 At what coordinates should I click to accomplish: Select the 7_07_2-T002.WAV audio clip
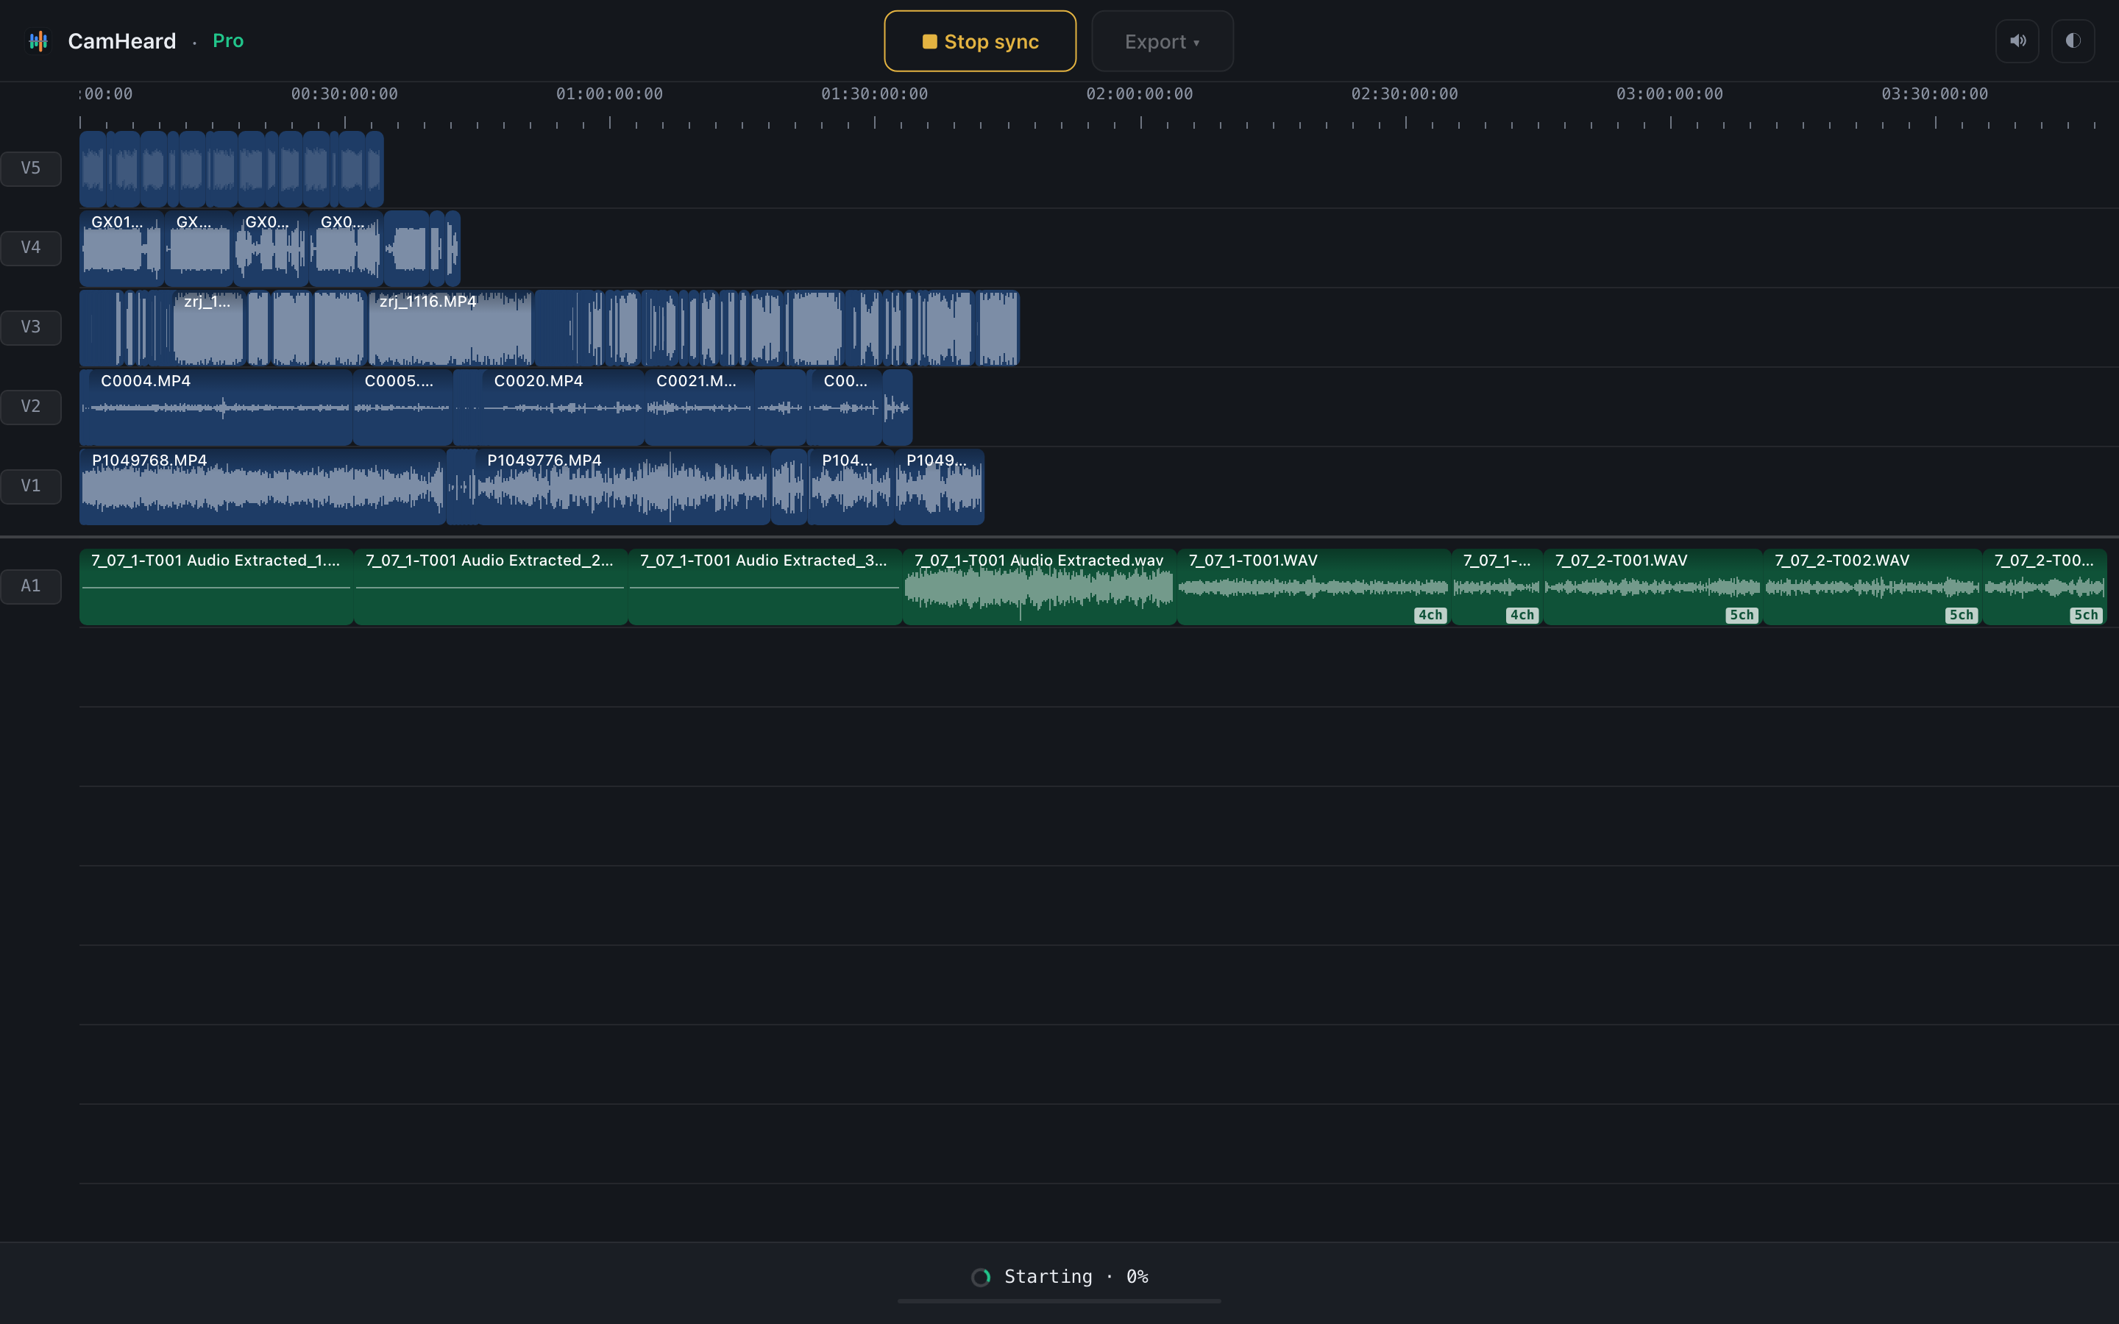click(1873, 587)
